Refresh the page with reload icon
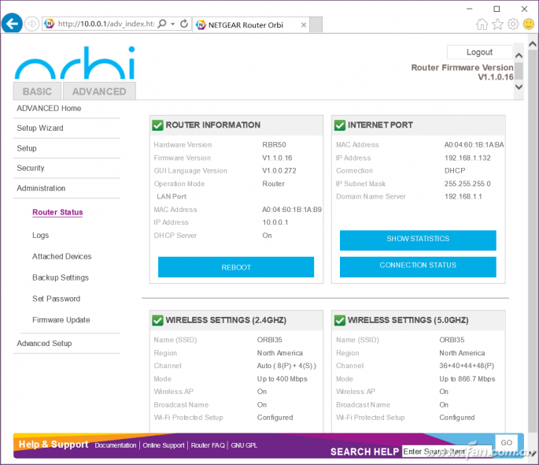This screenshot has width=539, height=465. tap(184, 24)
